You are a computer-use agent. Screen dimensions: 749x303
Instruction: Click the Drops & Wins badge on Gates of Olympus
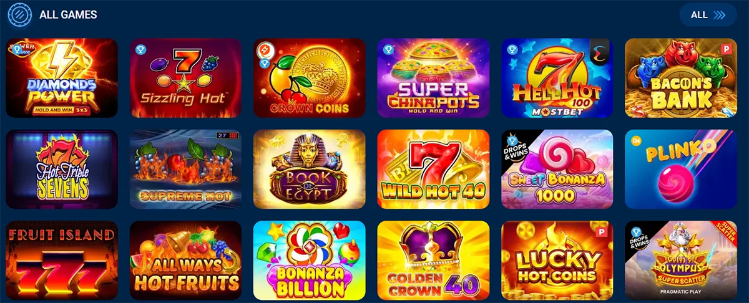point(638,236)
